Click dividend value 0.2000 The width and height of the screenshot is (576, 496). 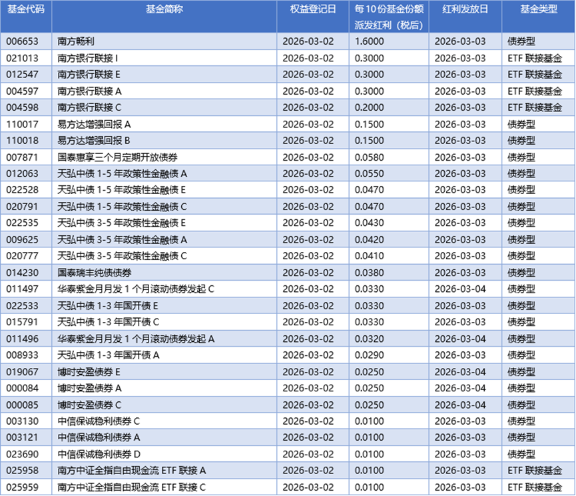(369, 107)
